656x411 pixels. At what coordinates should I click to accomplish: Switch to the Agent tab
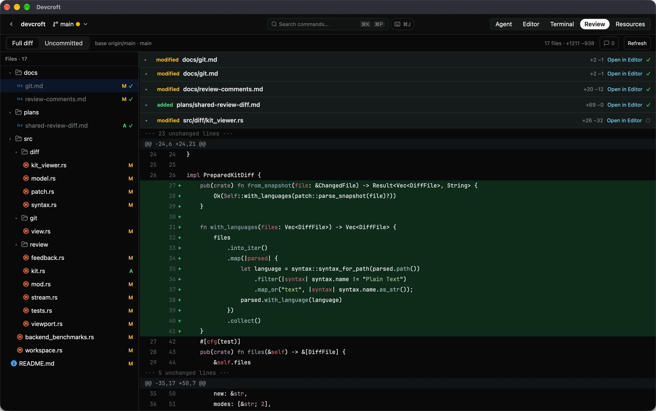(503, 24)
